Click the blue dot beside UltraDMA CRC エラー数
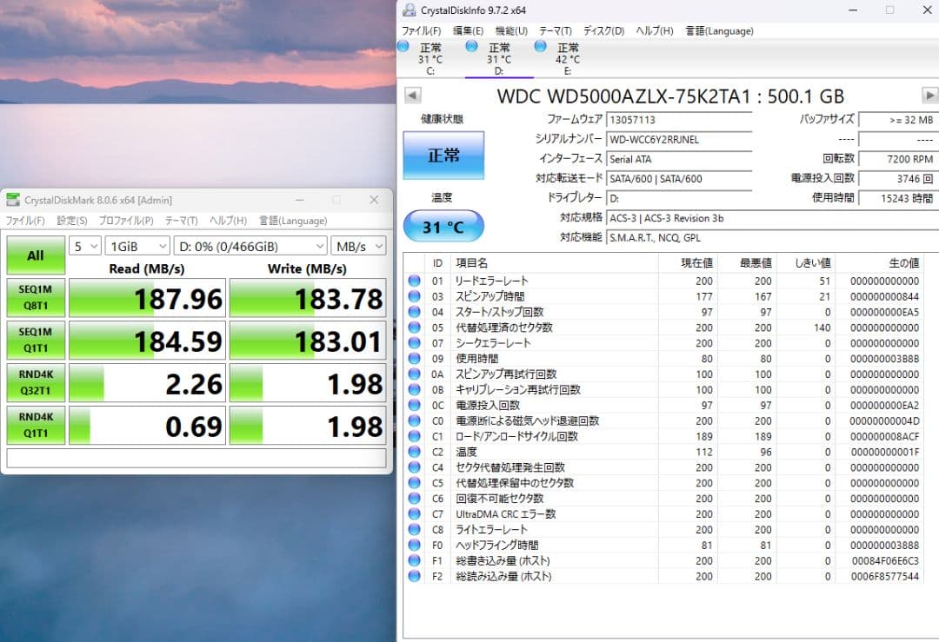The image size is (939, 642). 412,513
